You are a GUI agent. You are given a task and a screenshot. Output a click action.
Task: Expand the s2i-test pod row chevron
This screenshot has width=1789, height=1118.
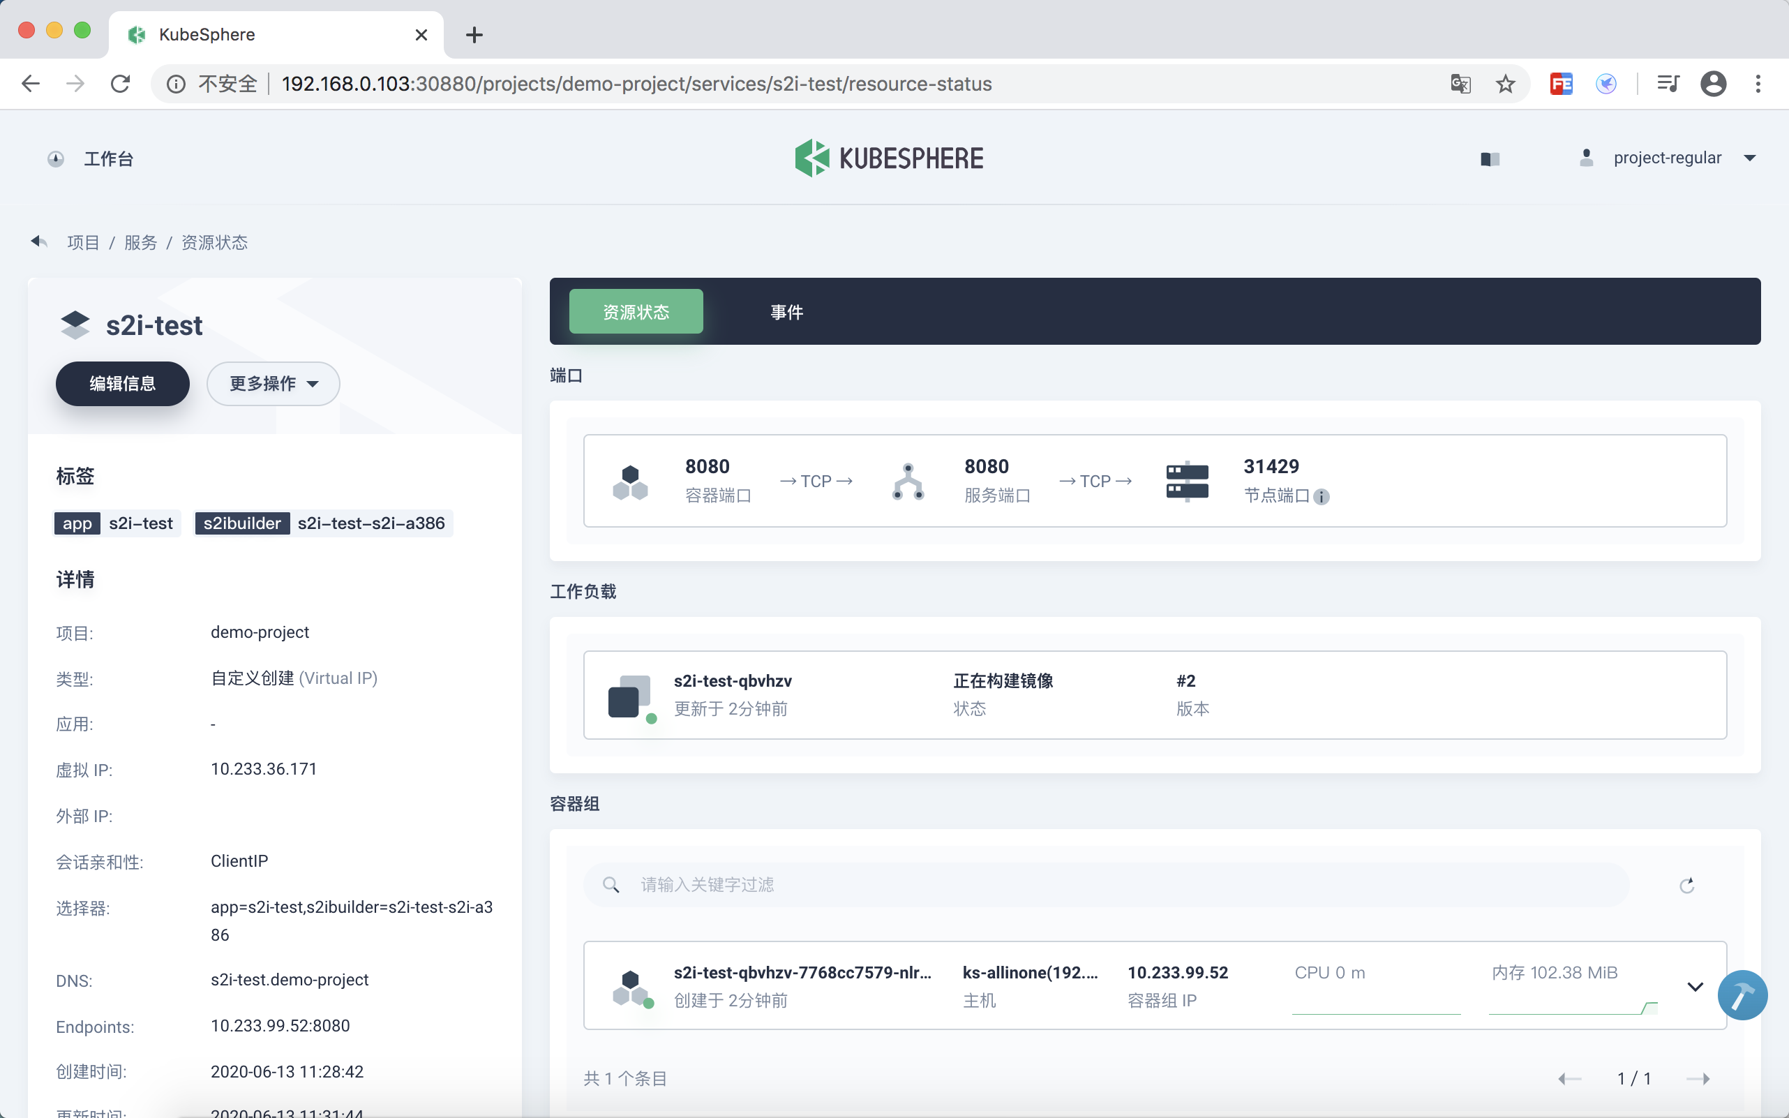pyautogui.click(x=1695, y=986)
